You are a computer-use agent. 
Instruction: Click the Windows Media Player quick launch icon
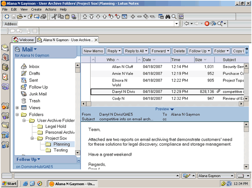(x=40, y=184)
